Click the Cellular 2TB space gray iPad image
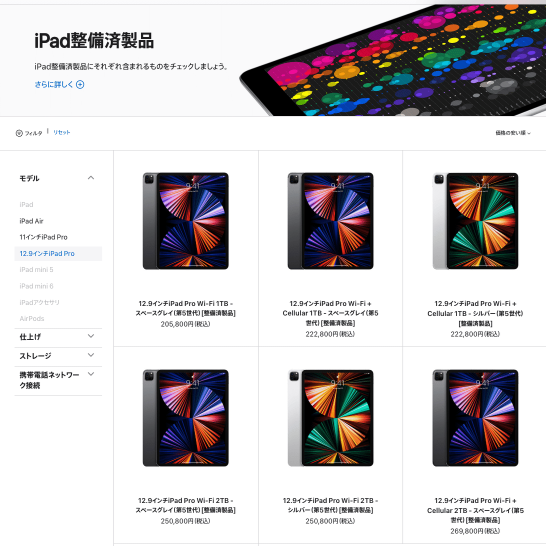The height and width of the screenshot is (546, 546). 475,418
